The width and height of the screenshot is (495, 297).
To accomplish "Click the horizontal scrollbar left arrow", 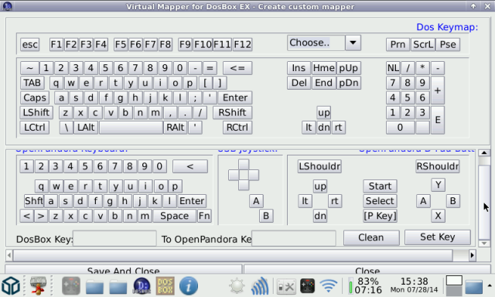I will (x=9, y=255).
